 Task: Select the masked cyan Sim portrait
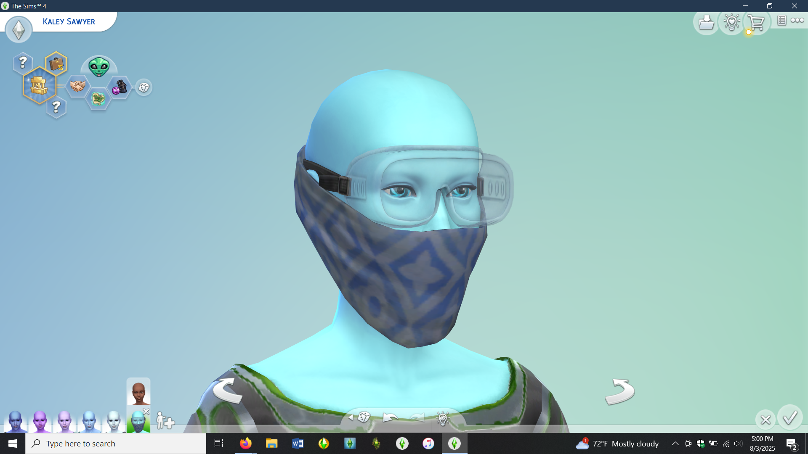click(x=138, y=422)
